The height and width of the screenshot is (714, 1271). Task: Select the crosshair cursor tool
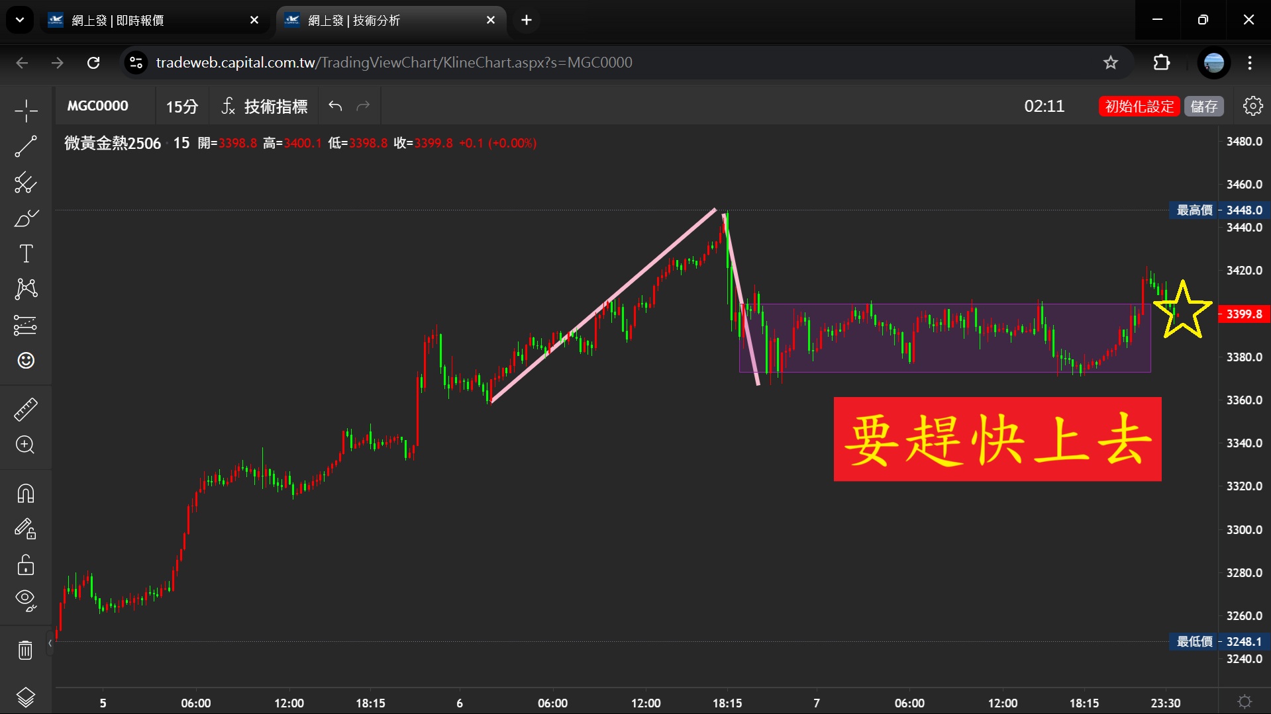coord(26,111)
